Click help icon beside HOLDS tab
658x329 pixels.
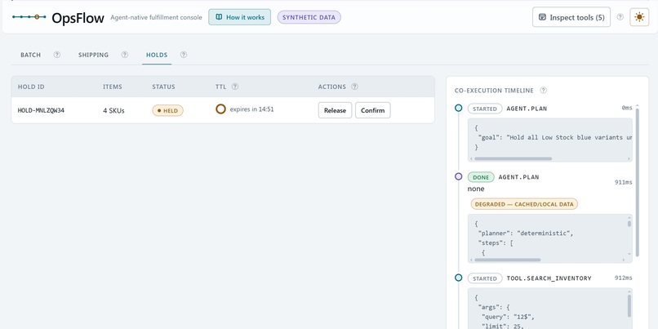click(184, 55)
